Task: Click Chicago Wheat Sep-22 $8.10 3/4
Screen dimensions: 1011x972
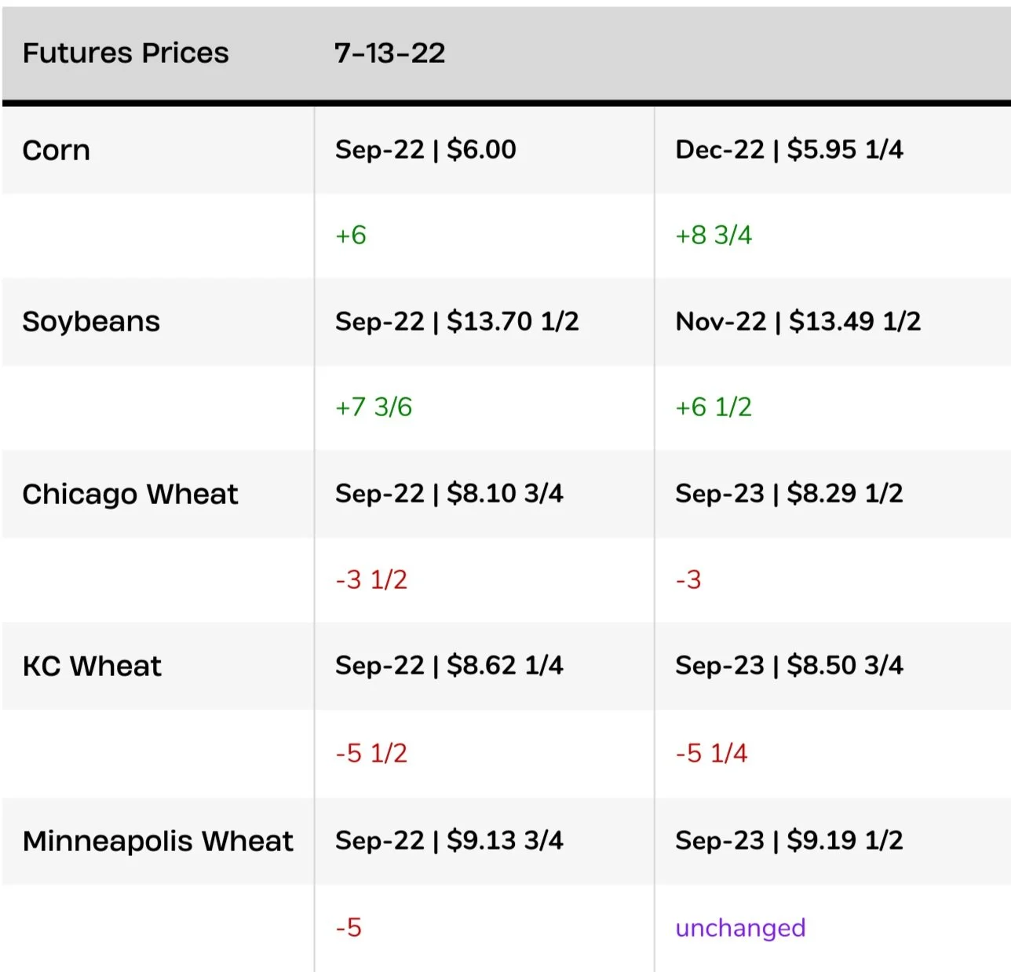Action: tap(449, 494)
